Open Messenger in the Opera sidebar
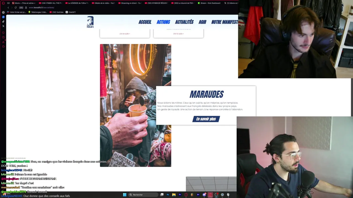The image size is (353, 198). tap(3, 17)
